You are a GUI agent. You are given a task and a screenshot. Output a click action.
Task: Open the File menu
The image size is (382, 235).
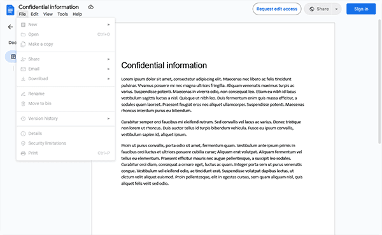[x=22, y=14]
